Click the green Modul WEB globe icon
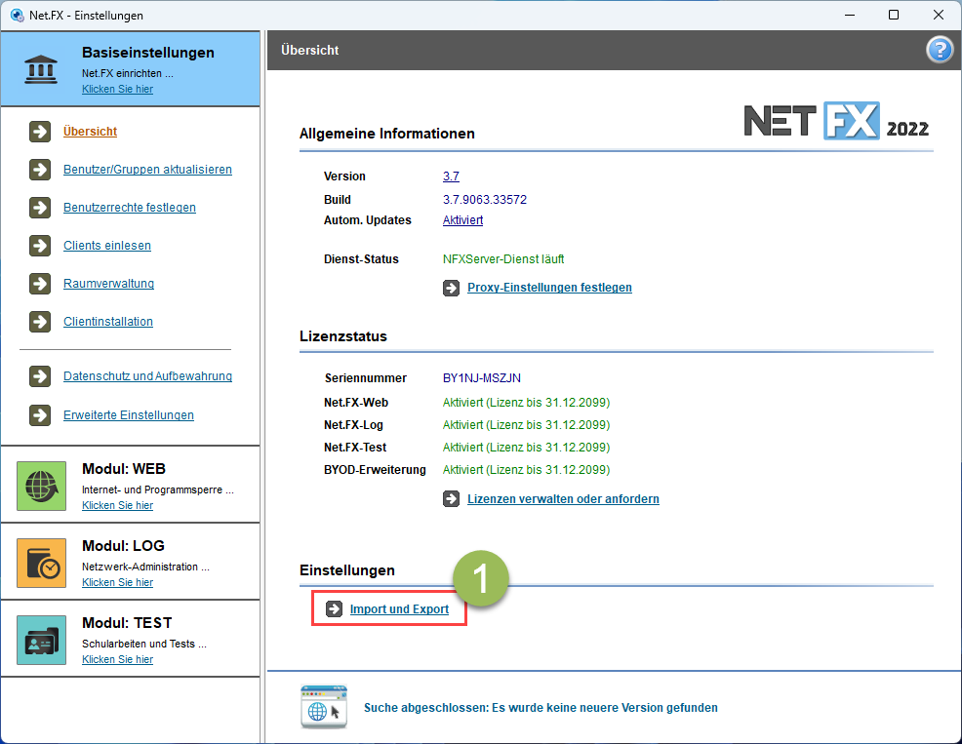962x744 pixels. 41,486
